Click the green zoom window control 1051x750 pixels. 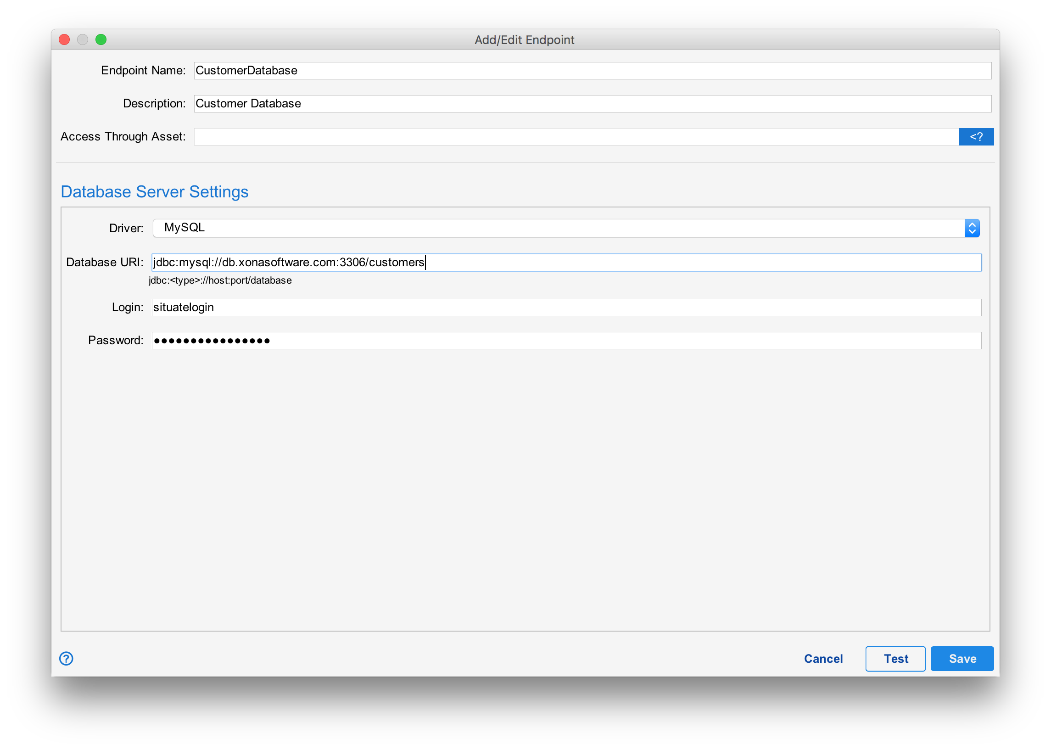[x=101, y=39]
